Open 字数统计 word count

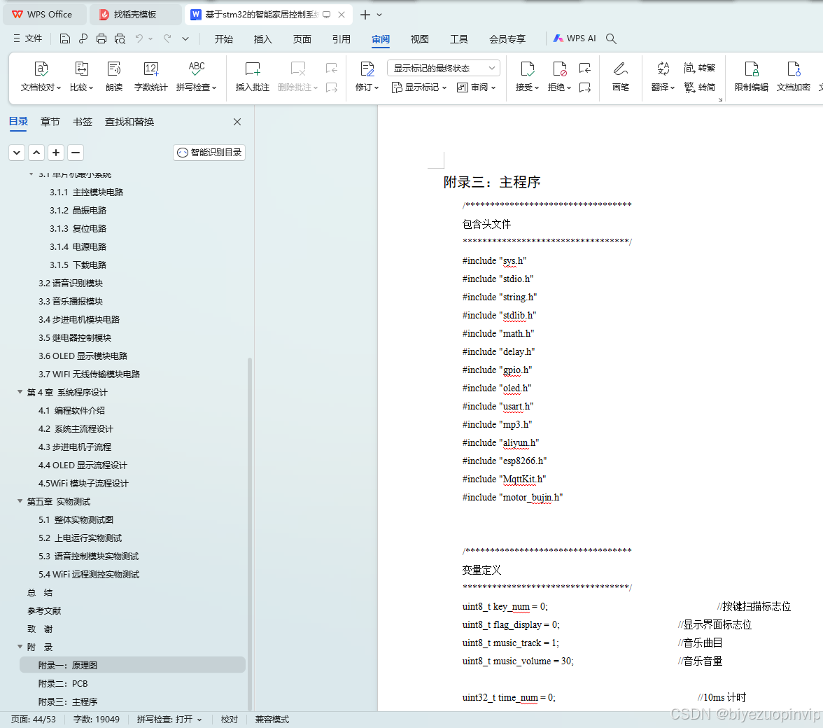[150, 76]
